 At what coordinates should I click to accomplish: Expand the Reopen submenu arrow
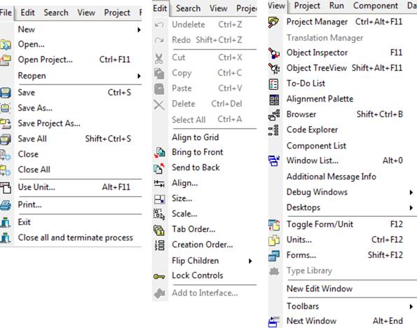tap(139, 76)
